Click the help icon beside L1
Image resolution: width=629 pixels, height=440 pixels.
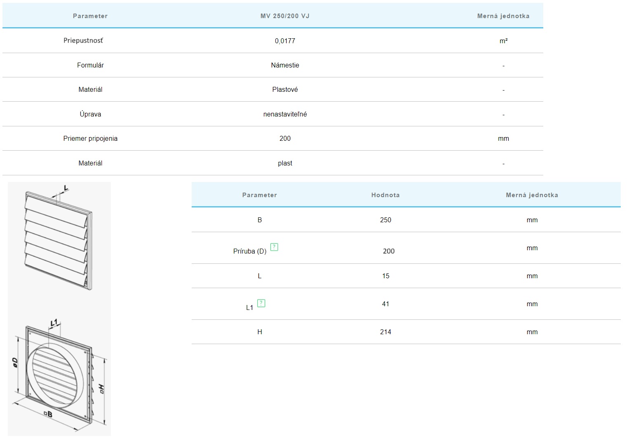coord(261,303)
